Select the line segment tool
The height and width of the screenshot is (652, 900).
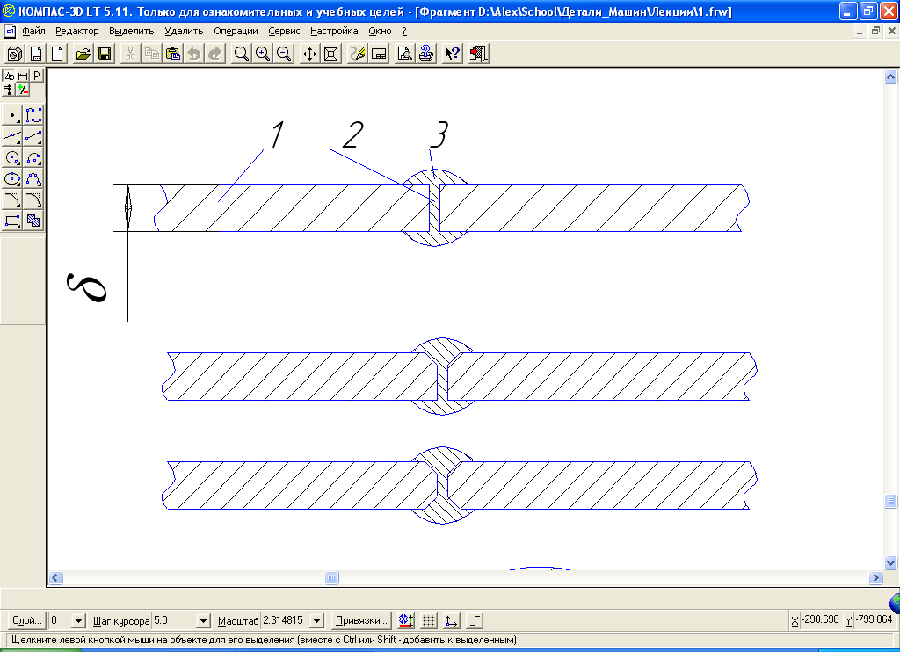pos(33,136)
